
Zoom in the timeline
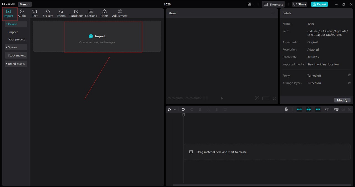click(349, 110)
